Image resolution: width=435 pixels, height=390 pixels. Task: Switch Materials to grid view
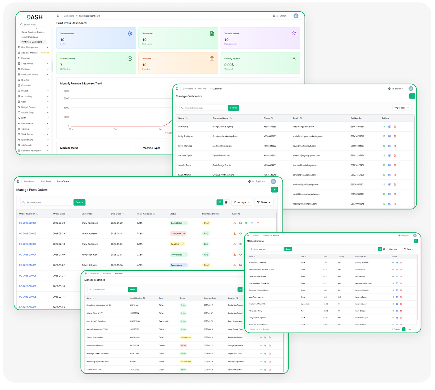coord(384,249)
